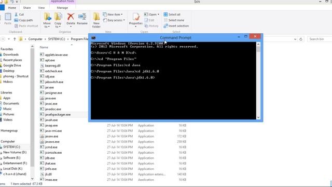This screenshot has height=187, width=332.
Task: Expand address bar history dropdown
Action: point(295,39)
